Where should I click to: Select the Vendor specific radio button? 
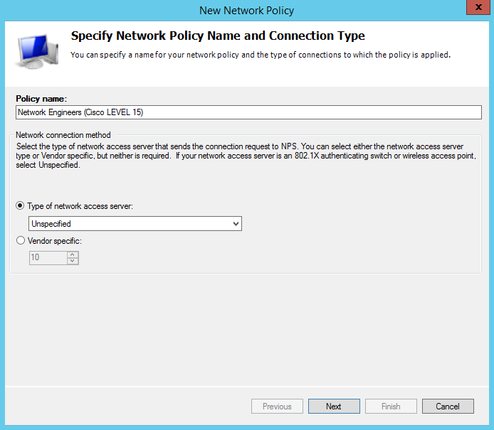(x=20, y=241)
